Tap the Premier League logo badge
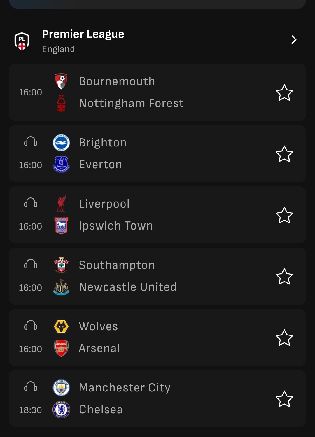 22,41
